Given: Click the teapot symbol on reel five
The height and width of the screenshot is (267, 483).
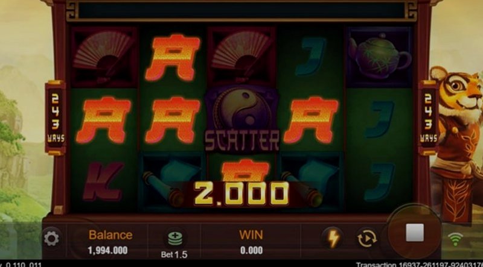Looking at the screenshot, I should [x=380, y=57].
